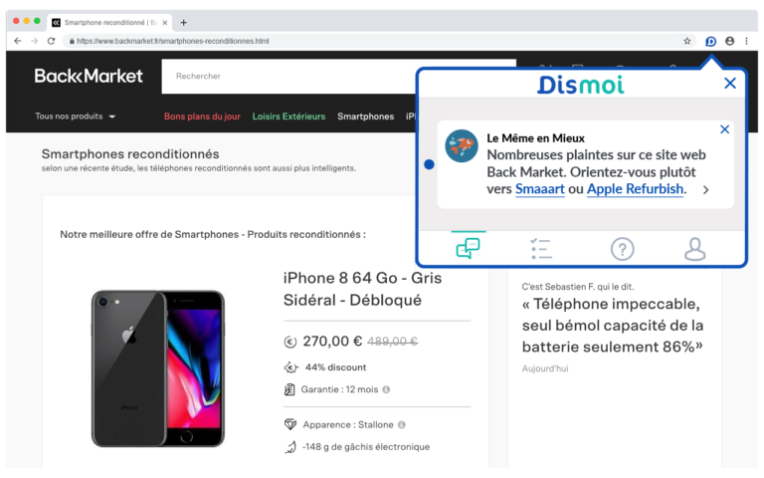Open the Dismoi notifications chat tab
764x478 pixels.
click(468, 248)
